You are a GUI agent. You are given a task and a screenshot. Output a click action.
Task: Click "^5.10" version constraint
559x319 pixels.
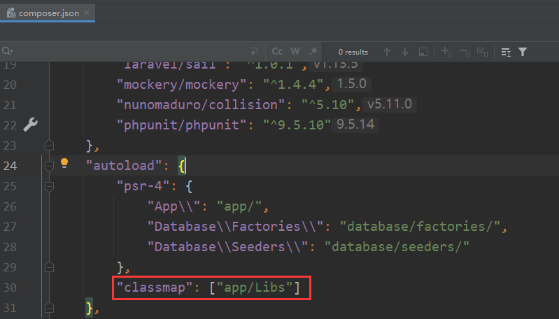coord(328,105)
